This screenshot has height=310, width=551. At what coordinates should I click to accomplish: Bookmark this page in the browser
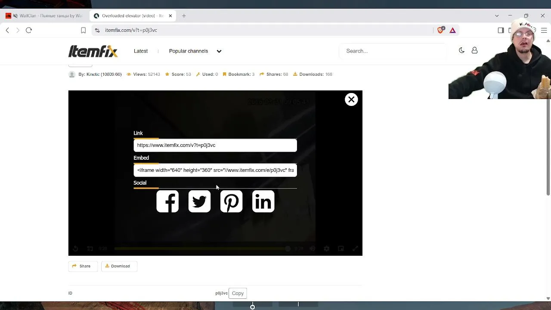(84, 30)
